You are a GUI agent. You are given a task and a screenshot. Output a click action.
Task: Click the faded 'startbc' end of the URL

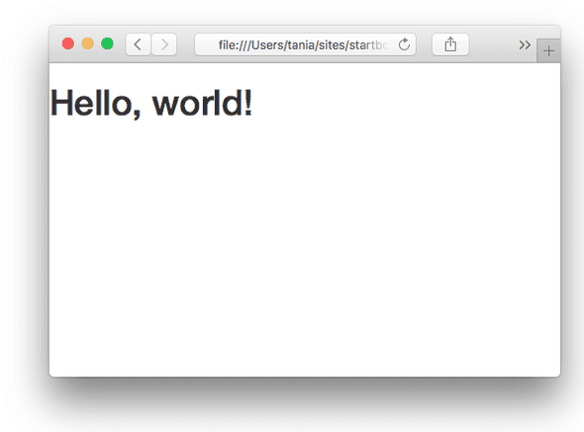(x=369, y=45)
